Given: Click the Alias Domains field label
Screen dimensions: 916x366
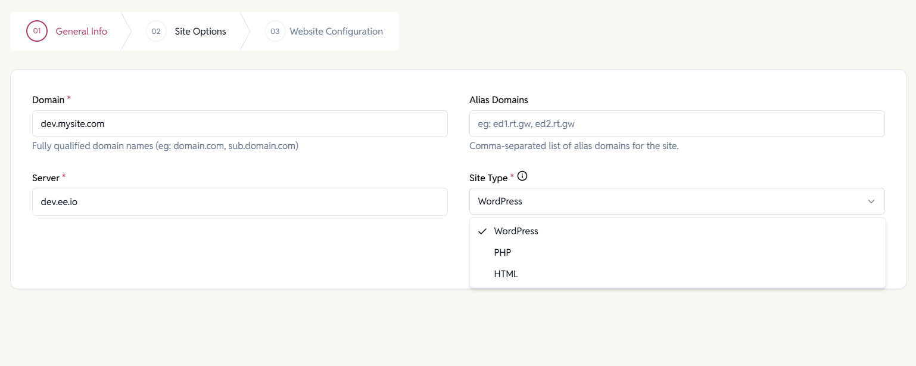Looking at the screenshot, I should tap(498, 100).
